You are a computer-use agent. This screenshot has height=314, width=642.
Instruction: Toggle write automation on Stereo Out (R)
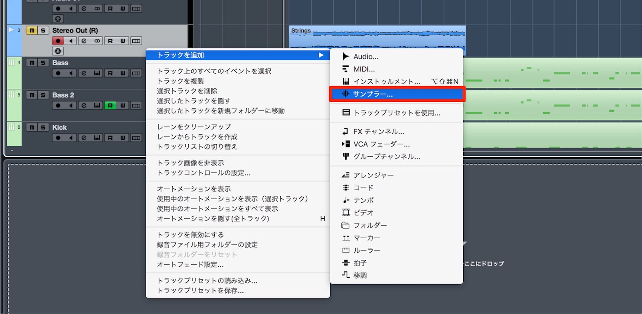(123, 41)
